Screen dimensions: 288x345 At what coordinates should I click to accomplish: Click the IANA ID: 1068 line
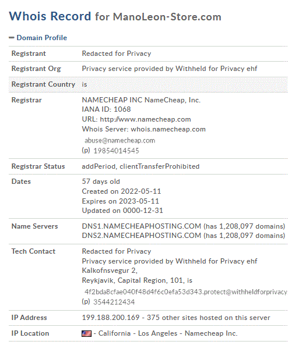tap(106, 109)
